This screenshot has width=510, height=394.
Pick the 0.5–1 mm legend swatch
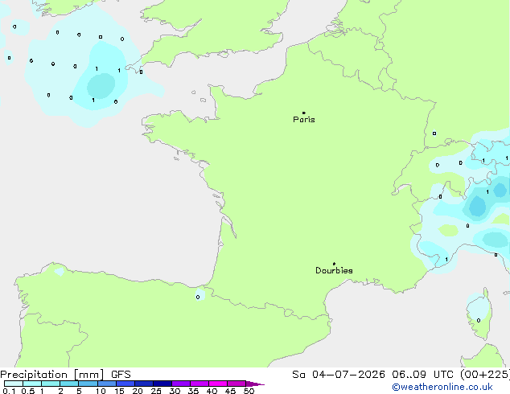click(32, 384)
